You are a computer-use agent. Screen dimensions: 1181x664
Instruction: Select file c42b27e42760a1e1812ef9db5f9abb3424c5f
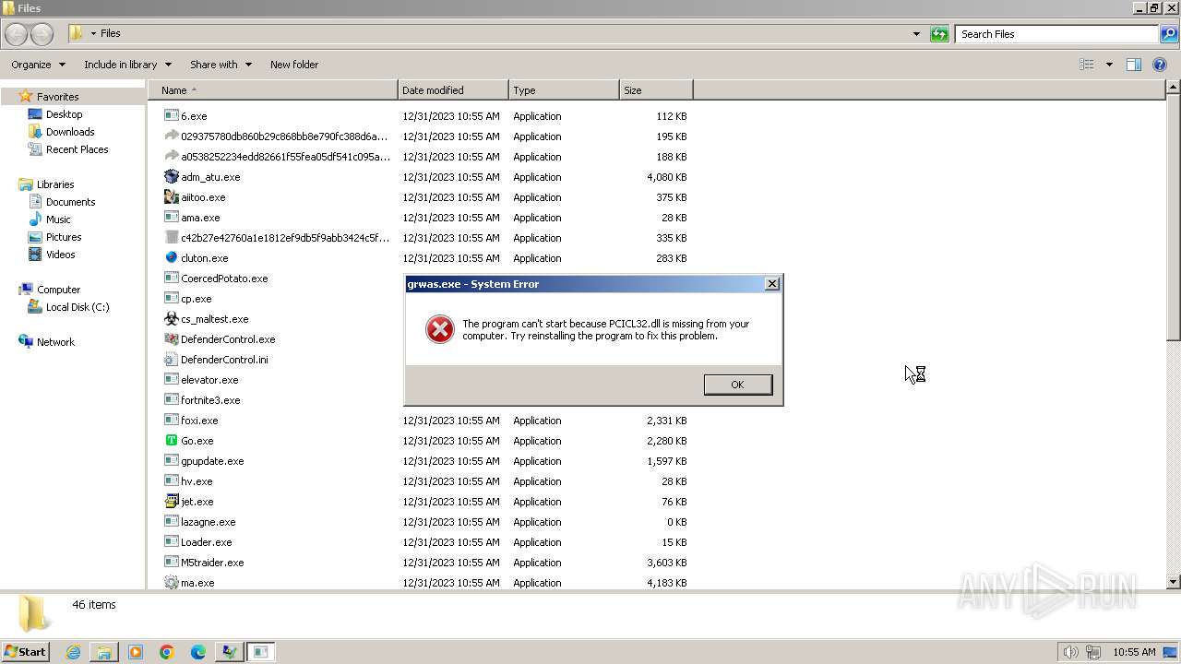[x=285, y=238]
